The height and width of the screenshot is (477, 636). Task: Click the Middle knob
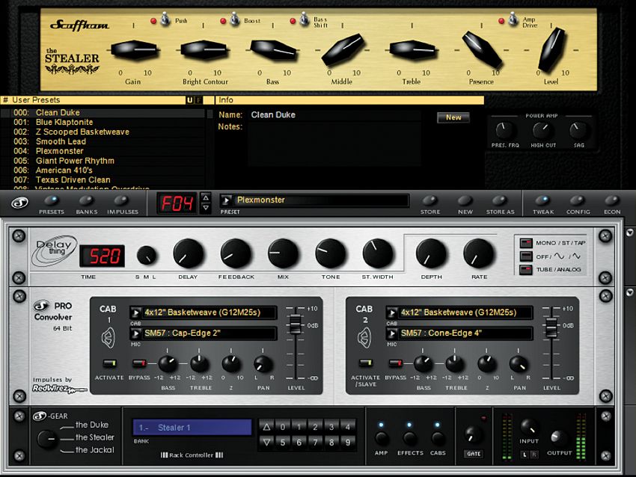pyautogui.click(x=343, y=49)
